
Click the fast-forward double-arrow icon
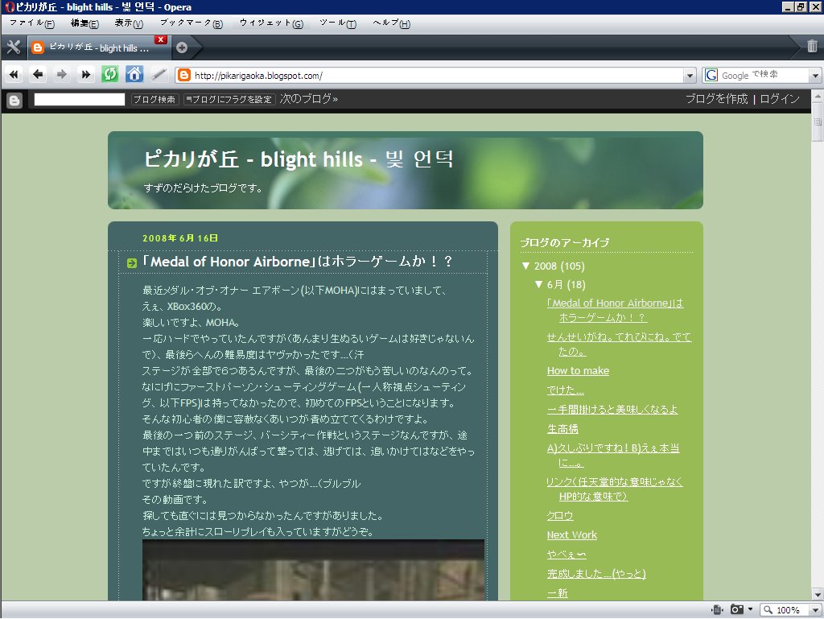click(84, 74)
